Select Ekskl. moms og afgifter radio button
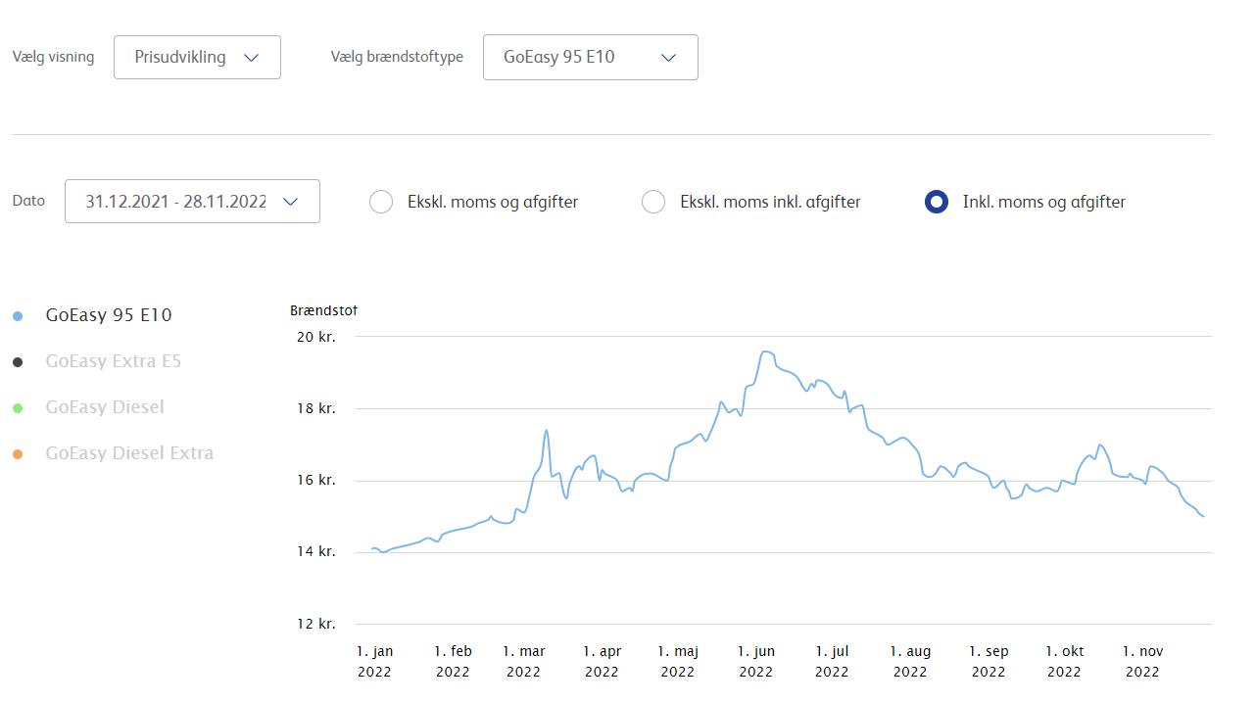 click(380, 203)
